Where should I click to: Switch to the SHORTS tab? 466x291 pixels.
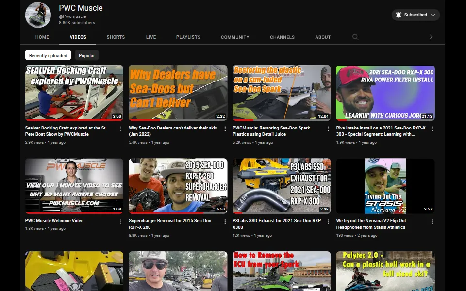click(116, 37)
